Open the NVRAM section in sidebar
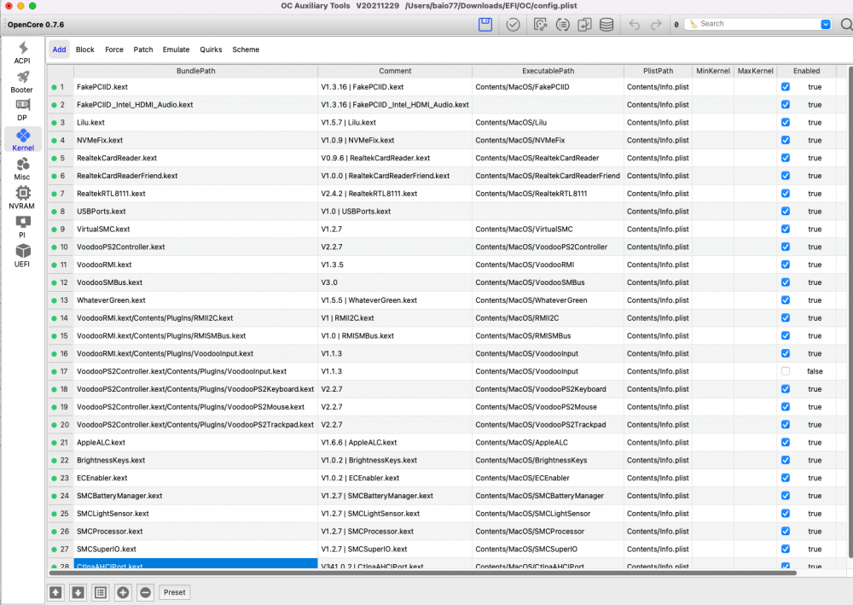Screen dimensions: 853x605 (22, 197)
